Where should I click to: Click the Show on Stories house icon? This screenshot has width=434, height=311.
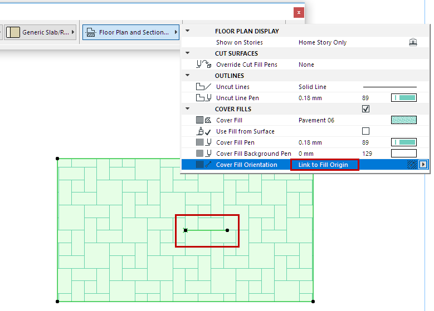[x=413, y=42]
